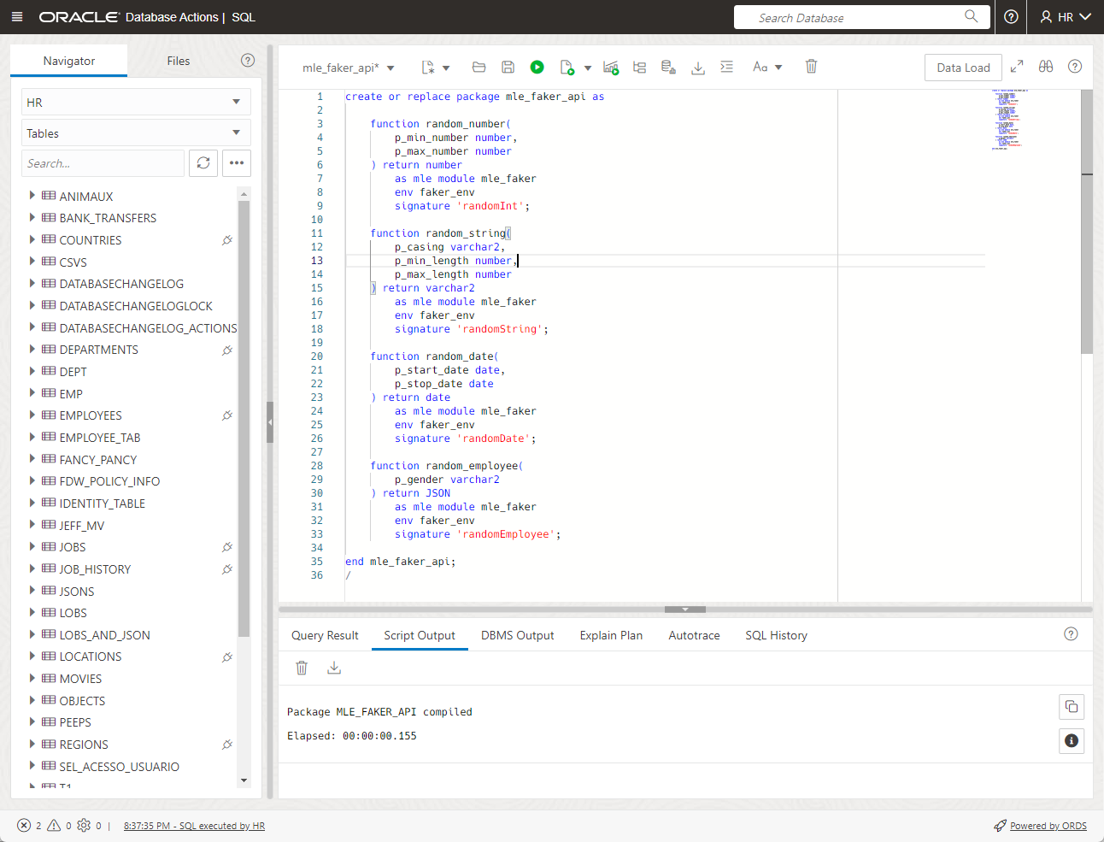Expand the ANIMAUX table node
Screen dimensions: 1104x842
(32, 196)
